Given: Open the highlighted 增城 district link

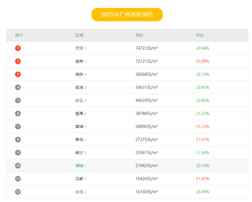Looking at the screenshot, I should tap(80, 166).
